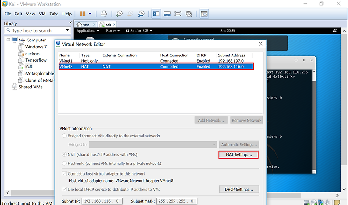The height and width of the screenshot is (205, 348).
Task: Click the sound card status bar icon
Action: coord(327,202)
